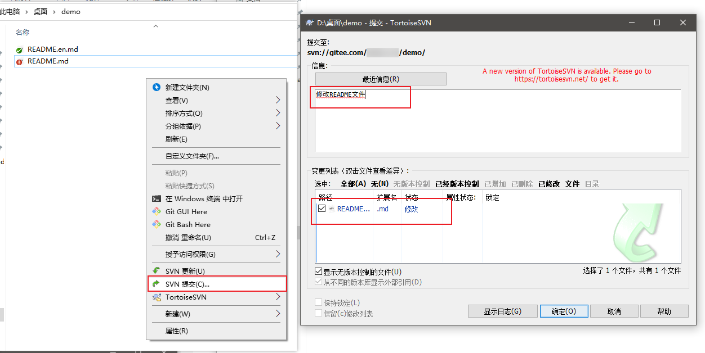This screenshot has width=705, height=353.
Task: Click breadcrumb chevron before demo
Action: click(x=55, y=12)
